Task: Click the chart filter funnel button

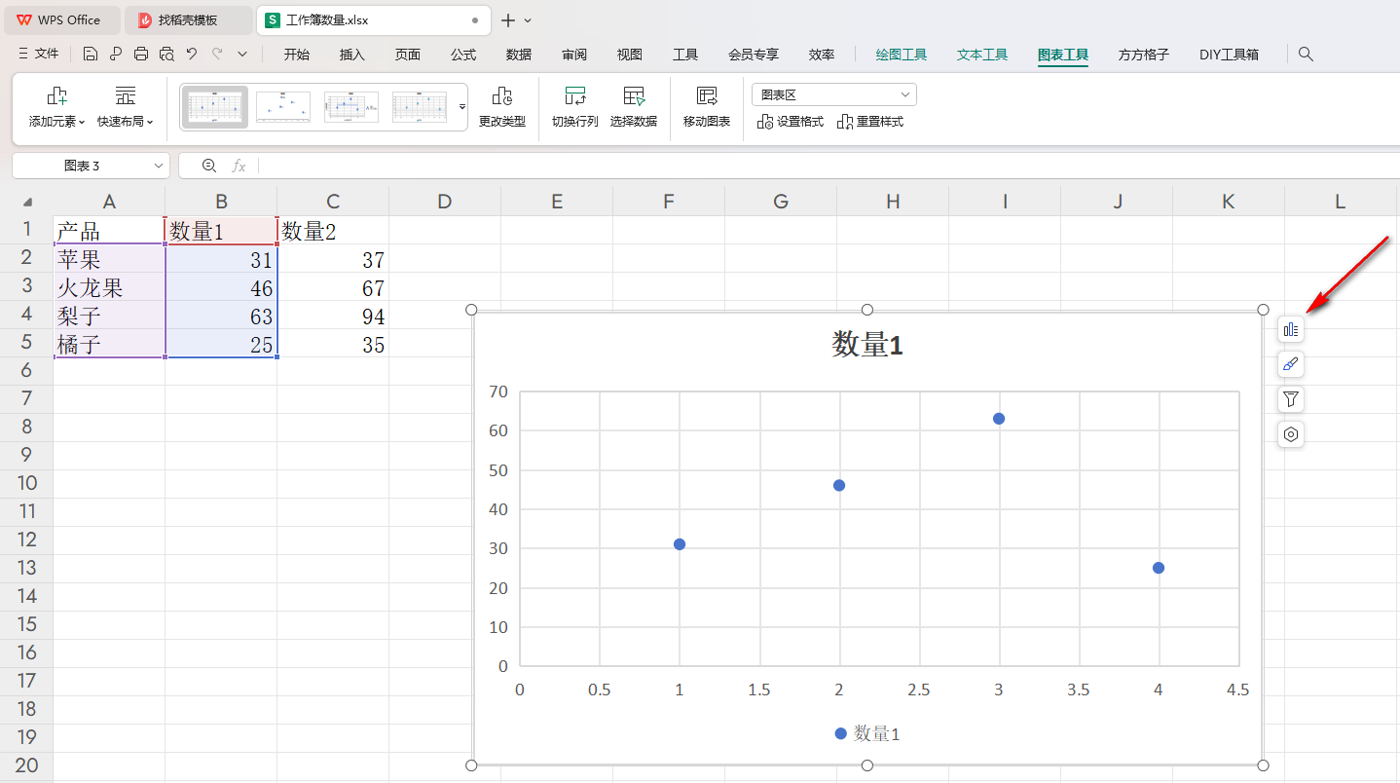Action: 1291,399
